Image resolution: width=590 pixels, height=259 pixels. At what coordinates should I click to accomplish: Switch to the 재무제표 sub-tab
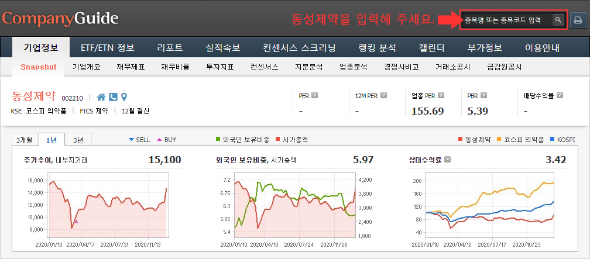(x=131, y=67)
